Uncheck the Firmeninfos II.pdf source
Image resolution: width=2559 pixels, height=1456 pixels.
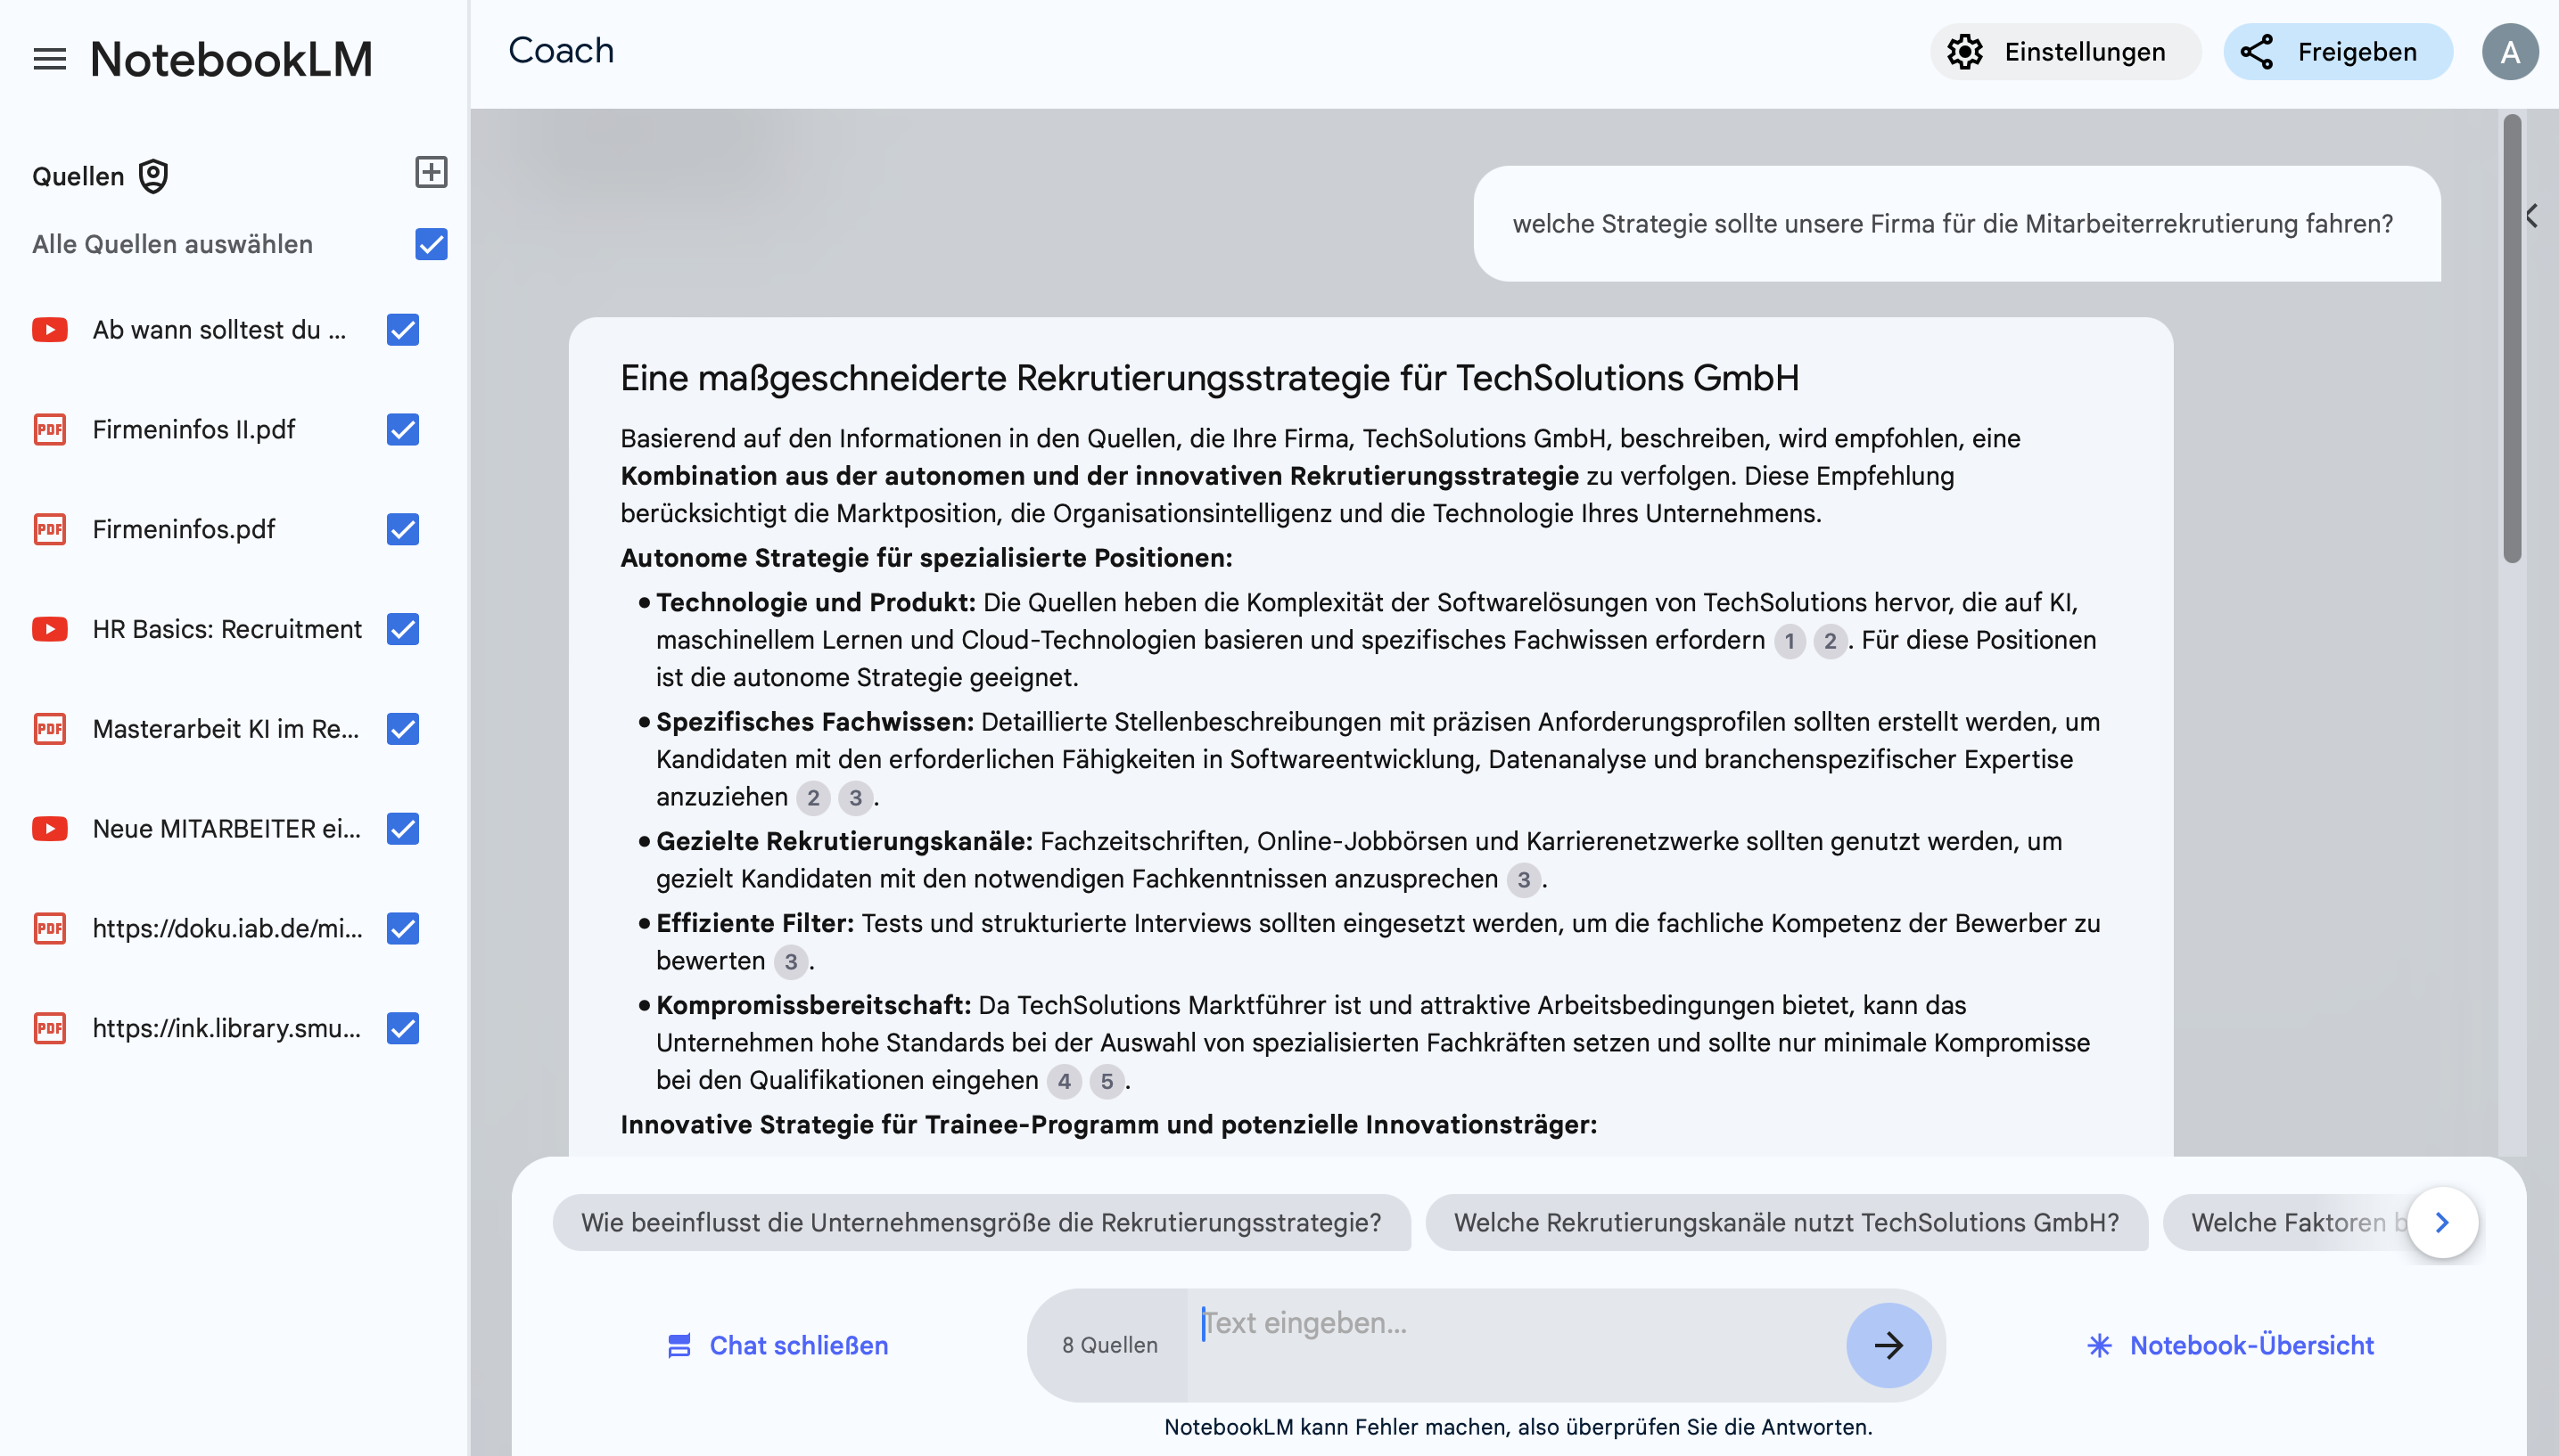point(402,429)
